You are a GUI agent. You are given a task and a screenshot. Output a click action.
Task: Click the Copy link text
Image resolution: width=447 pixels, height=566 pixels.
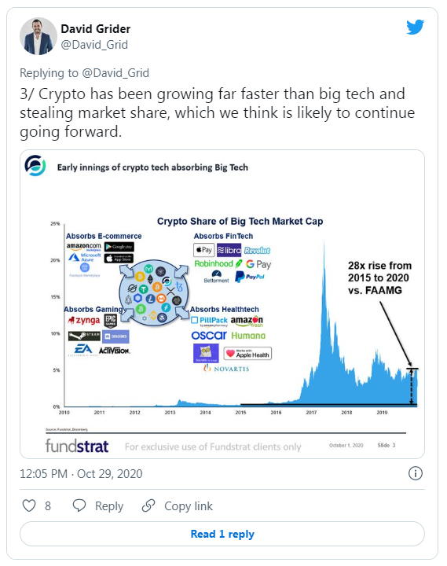[x=189, y=506]
